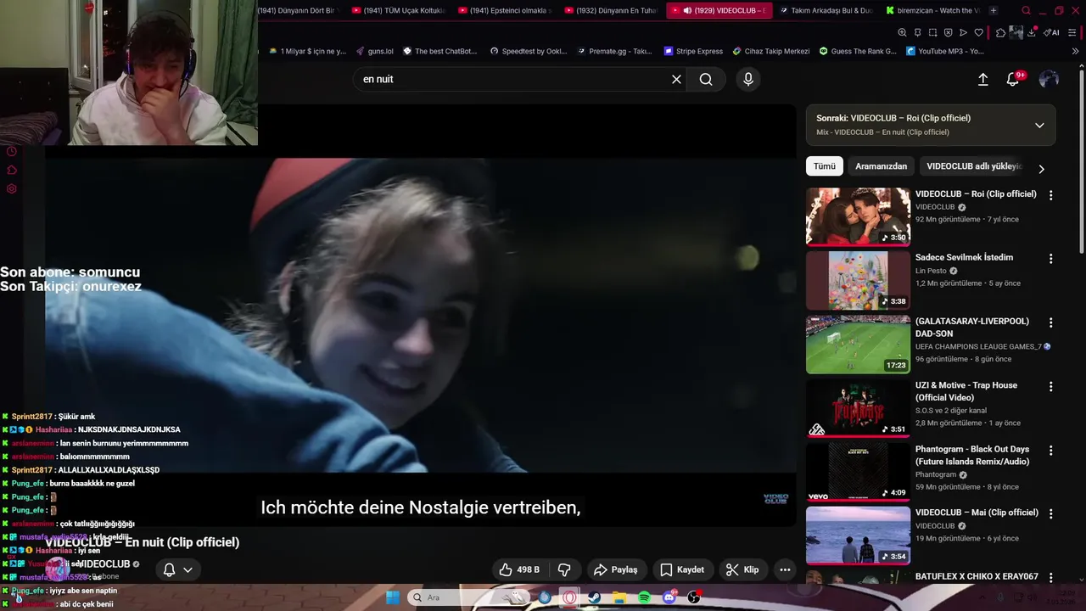Open options for UZI & Motive video
The width and height of the screenshot is (1086, 611).
pos(1050,386)
